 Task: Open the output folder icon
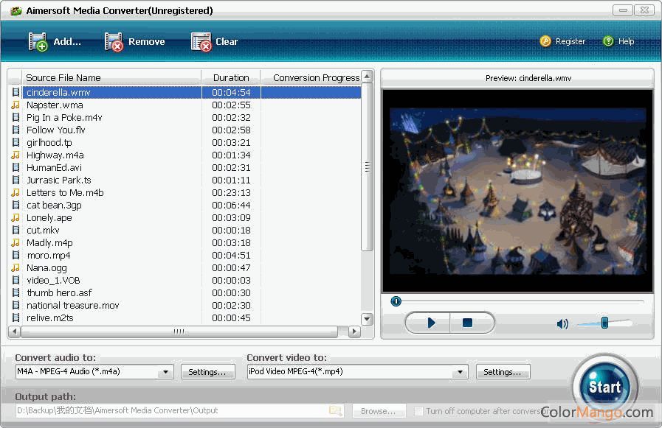(335, 411)
